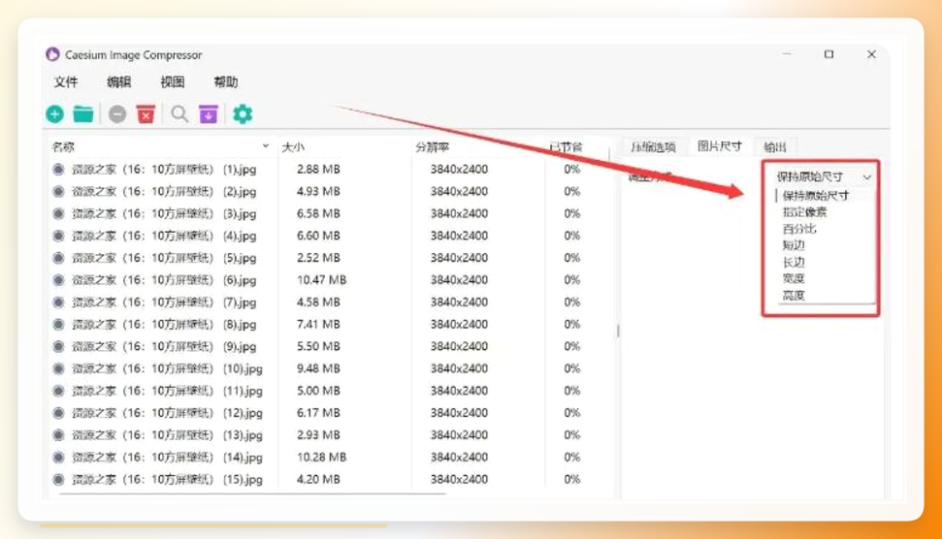942x539 pixels.
Task: Open preview with magnifier icon
Action: (x=179, y=114)
